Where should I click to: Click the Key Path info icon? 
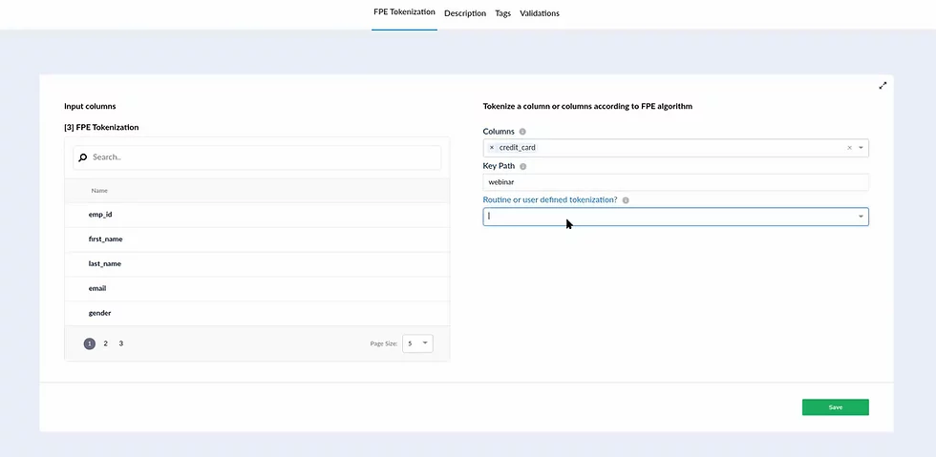click(523, 166)
